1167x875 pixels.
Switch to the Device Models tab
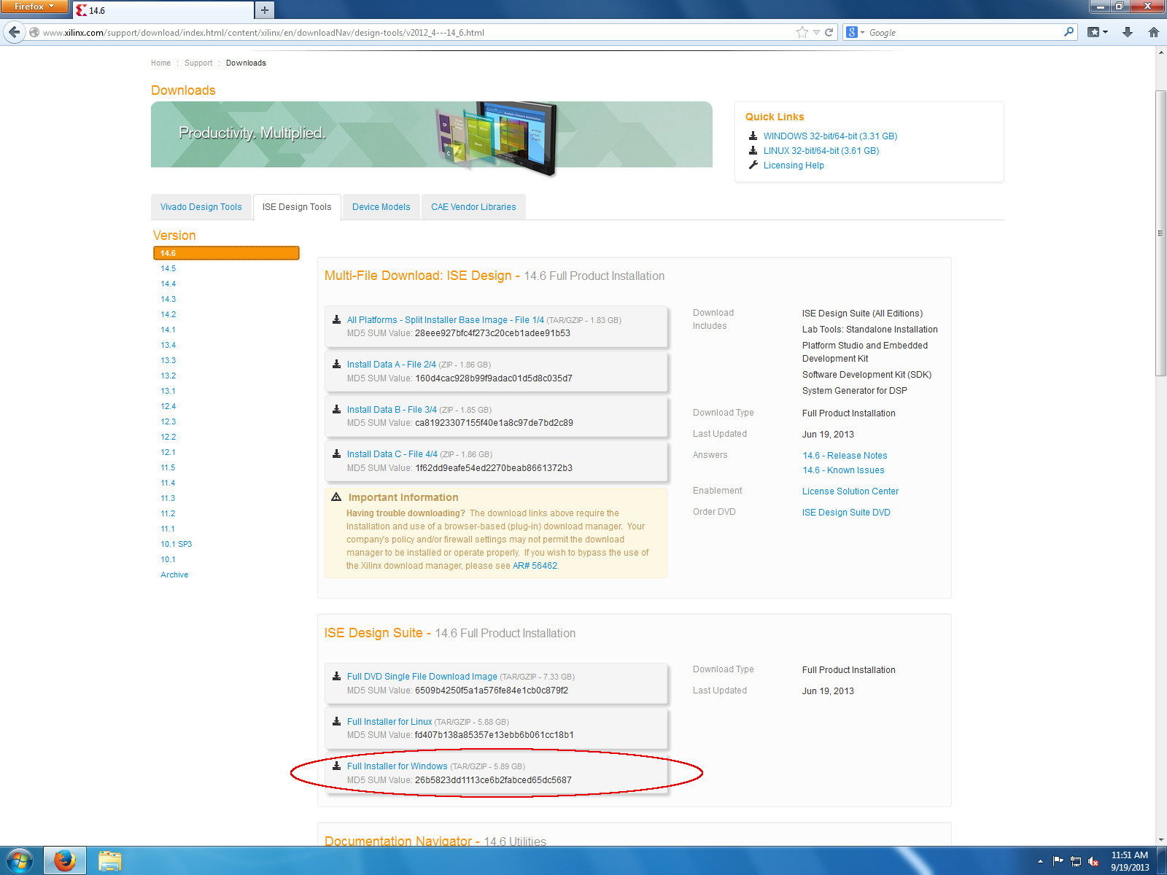(x=381, y=206)
